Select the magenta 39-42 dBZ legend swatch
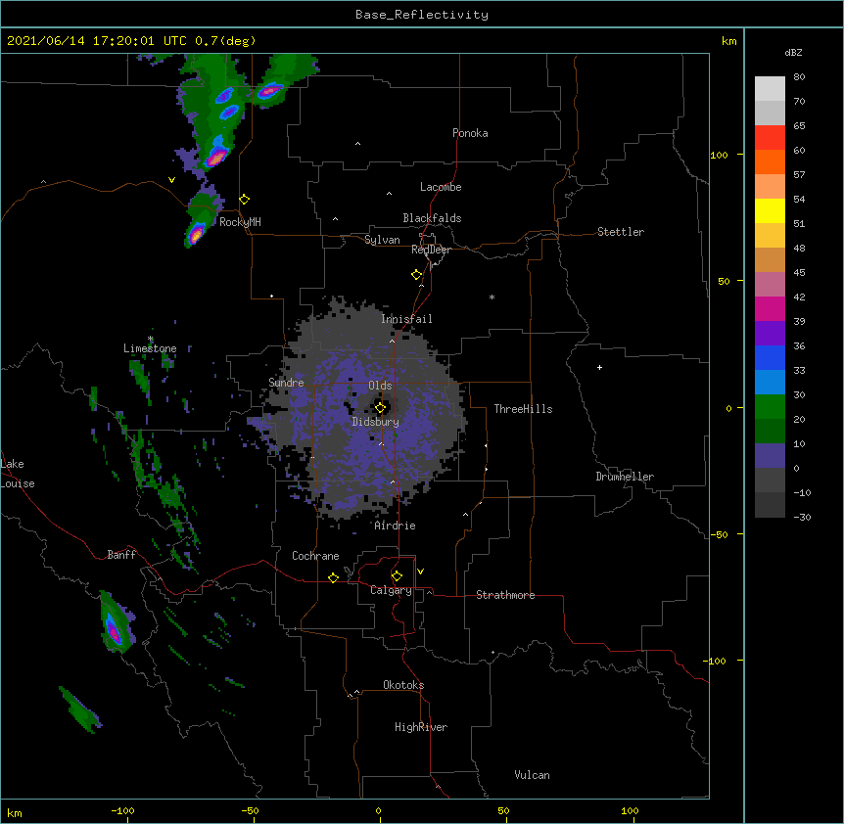The height and width of the screenshot is (824, 844). pyautogui.click(x=770, y=308)
